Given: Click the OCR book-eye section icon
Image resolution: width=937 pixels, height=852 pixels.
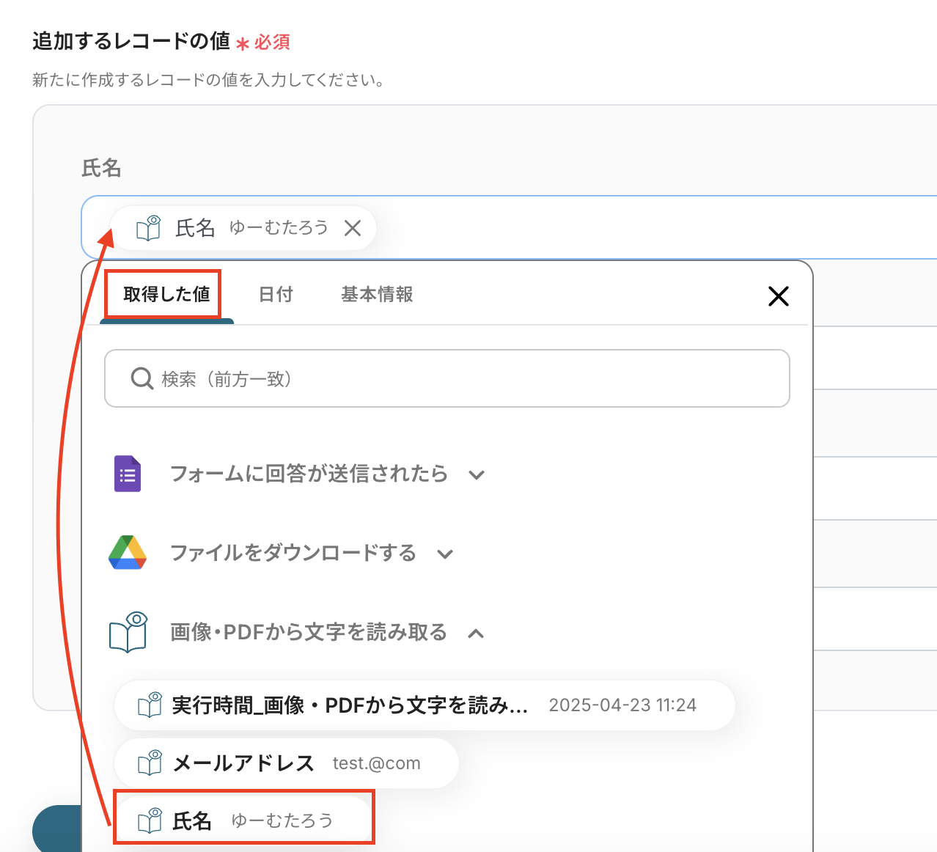Looking at the screenshot, I should pos(128,632).
